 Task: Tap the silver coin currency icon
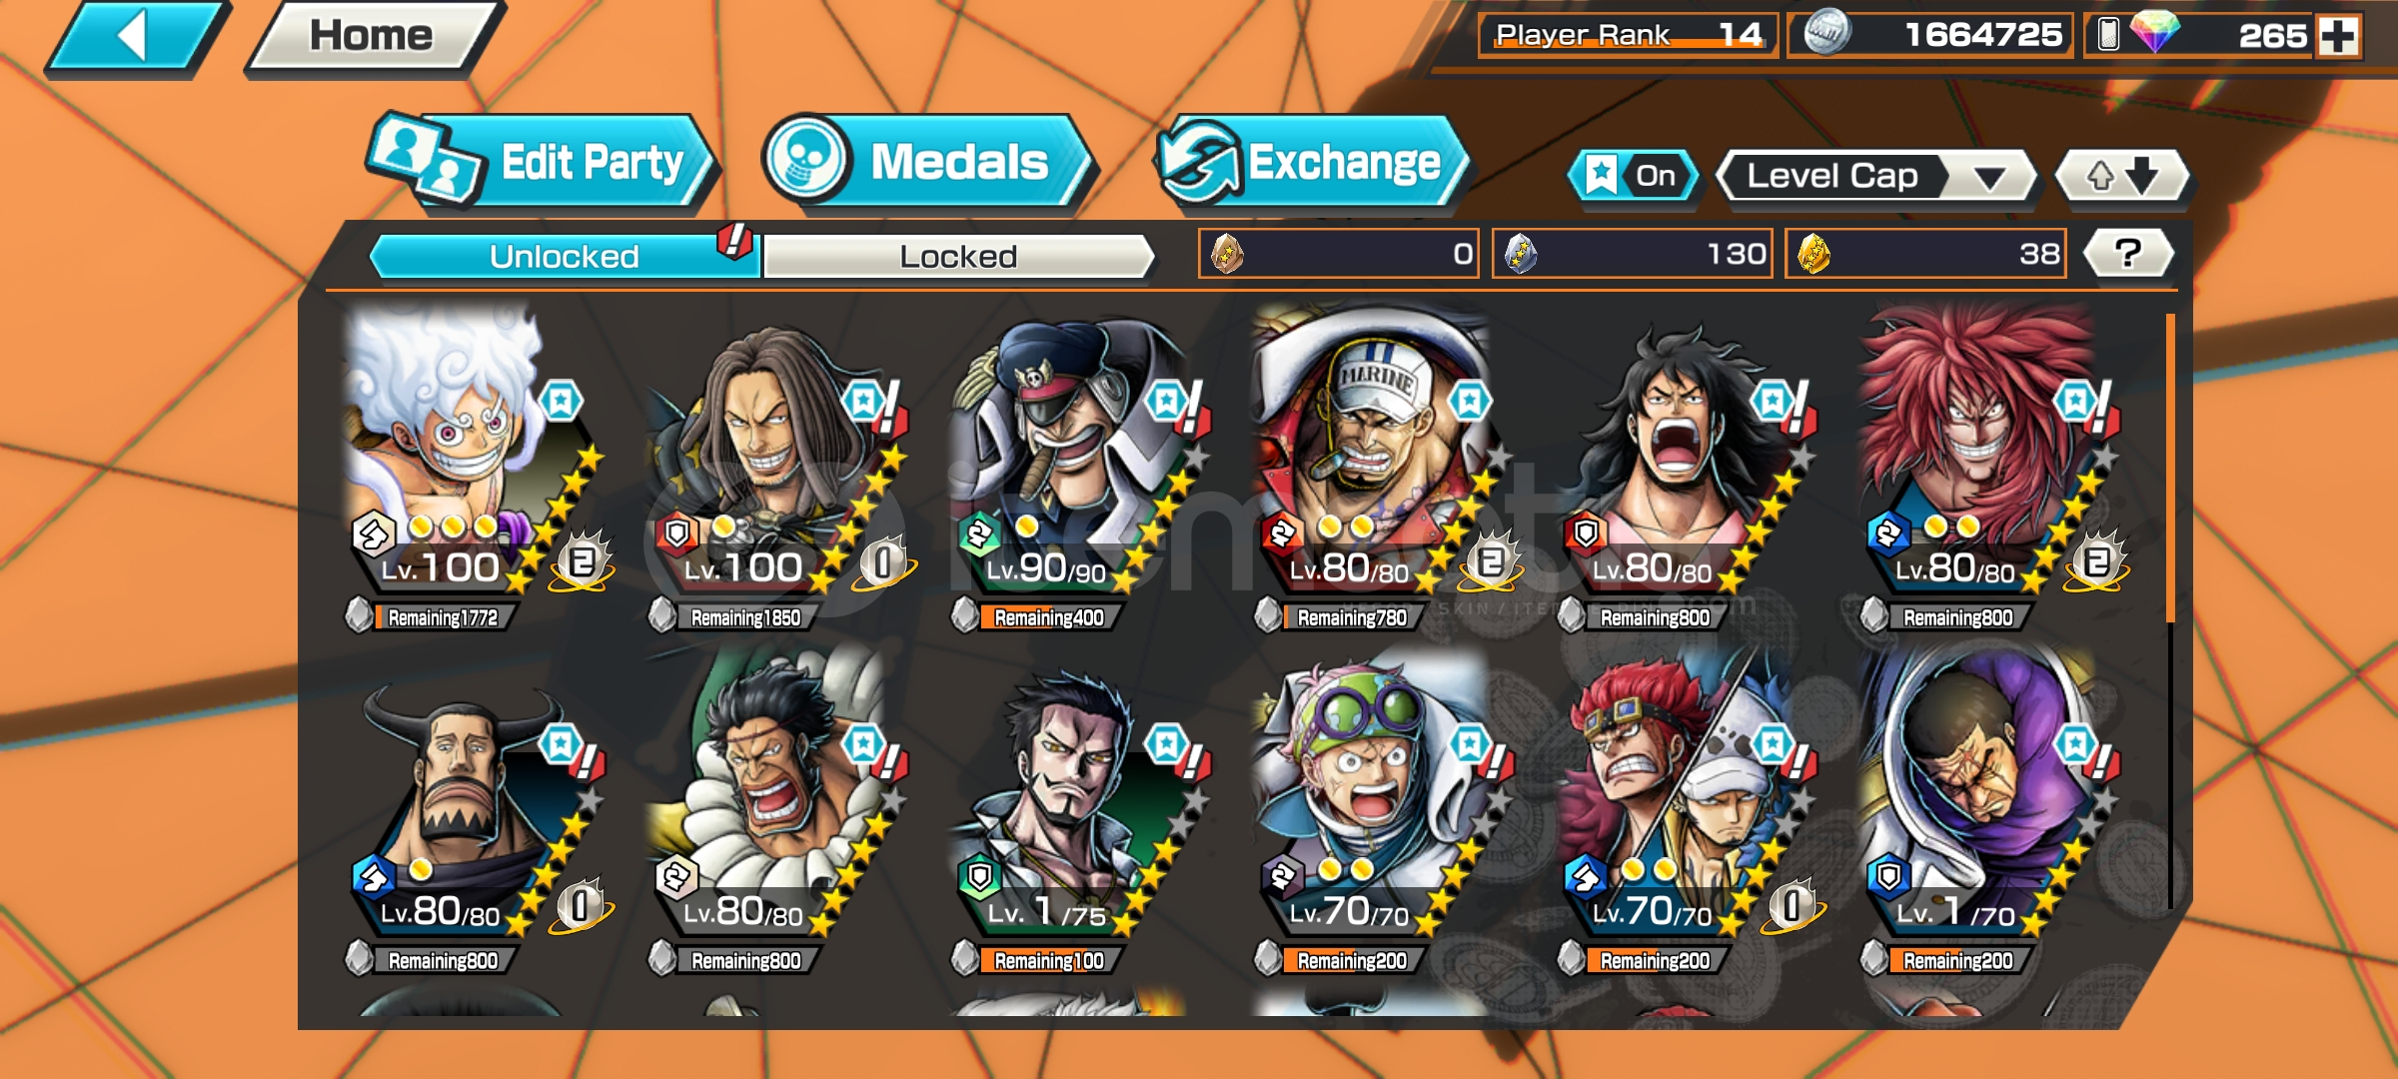click(x=1826, y=33)
